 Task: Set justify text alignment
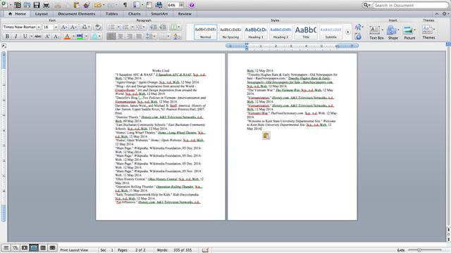(139, 37)
